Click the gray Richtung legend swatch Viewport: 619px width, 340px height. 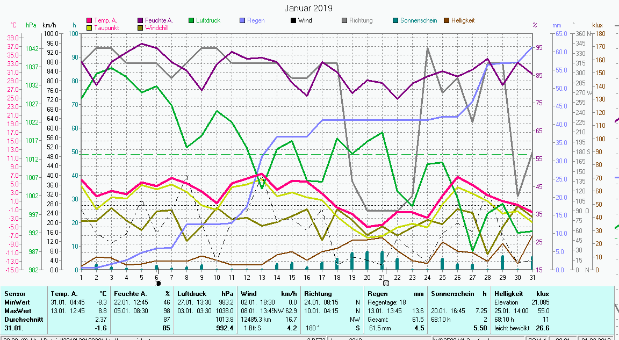[x=344, y=20]
